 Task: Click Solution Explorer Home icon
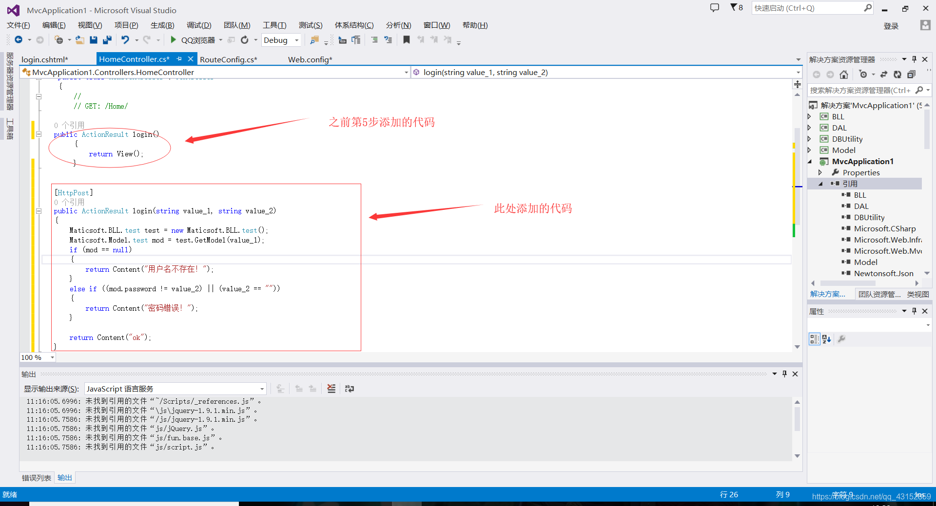tap(844, 75)
